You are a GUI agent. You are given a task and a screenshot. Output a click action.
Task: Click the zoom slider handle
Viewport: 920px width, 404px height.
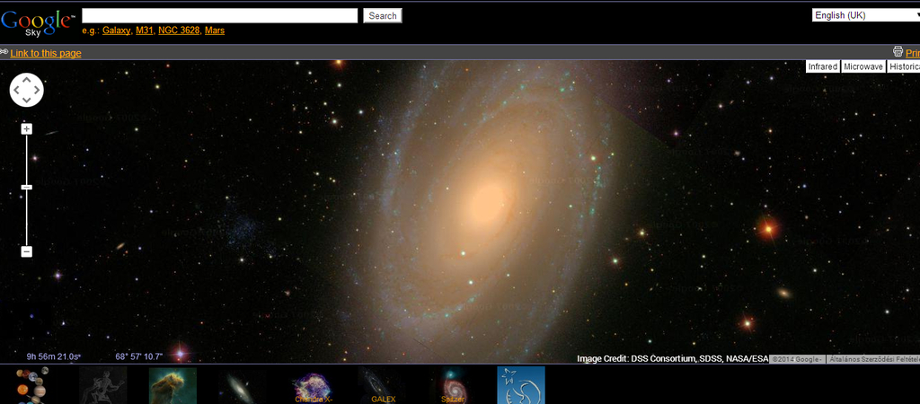26,187
